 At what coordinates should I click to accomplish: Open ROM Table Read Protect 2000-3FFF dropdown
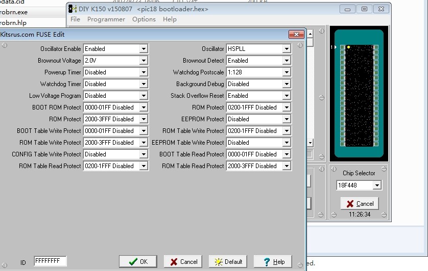click(x=287, y=166)
